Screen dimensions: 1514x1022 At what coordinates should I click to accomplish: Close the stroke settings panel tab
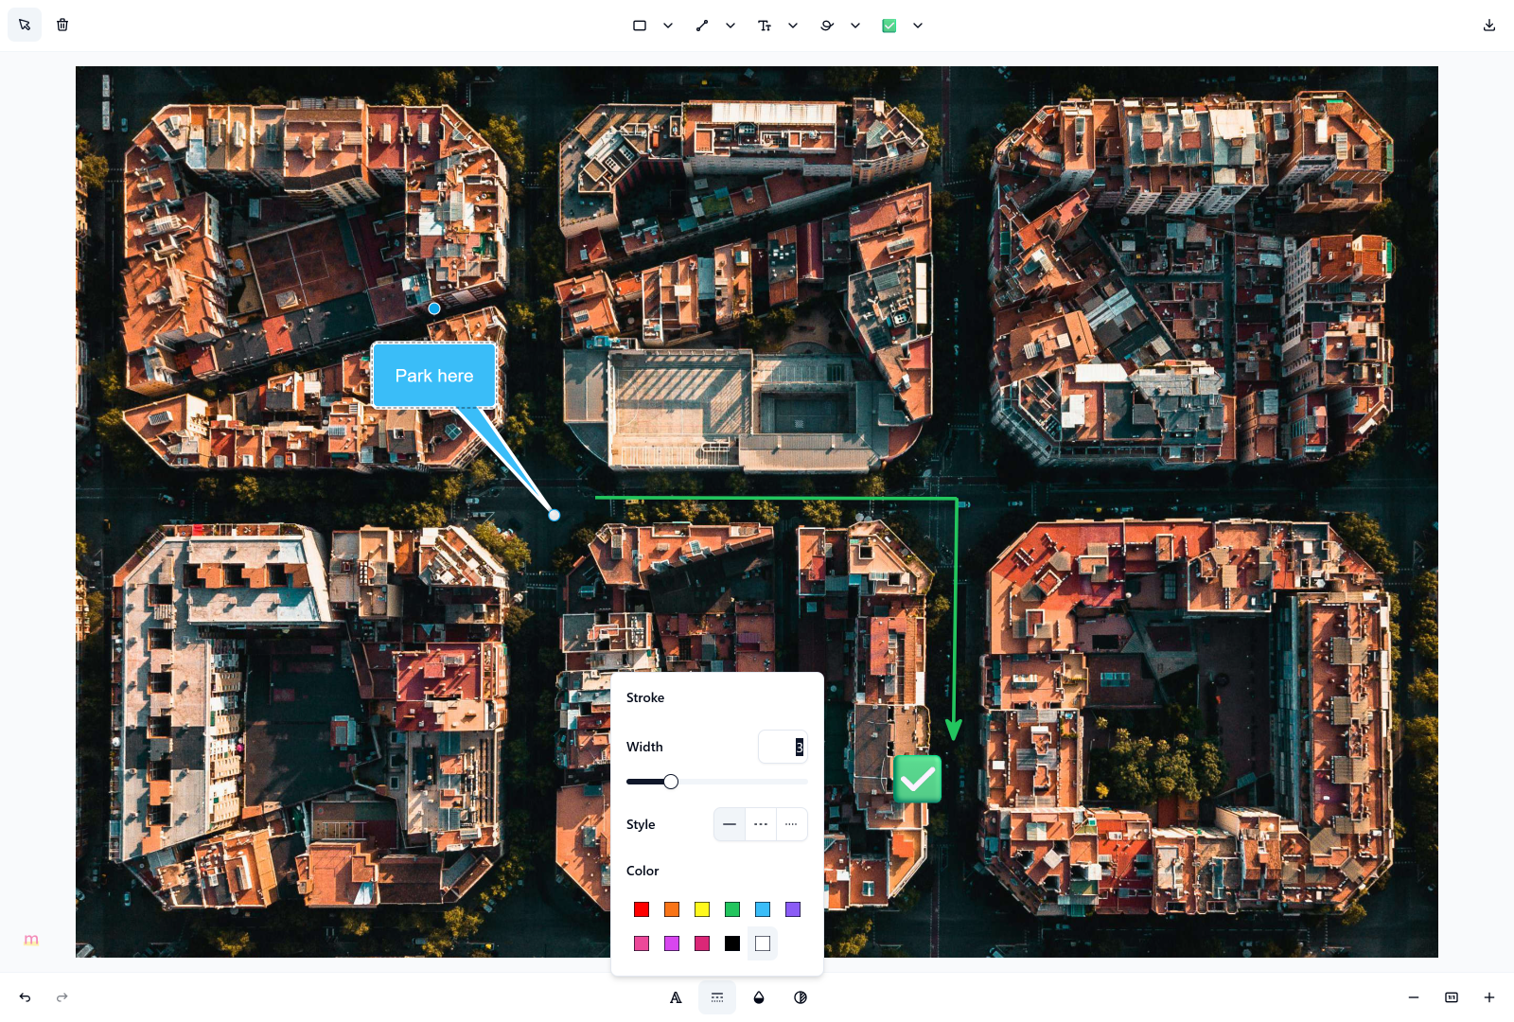click(717, 997)
